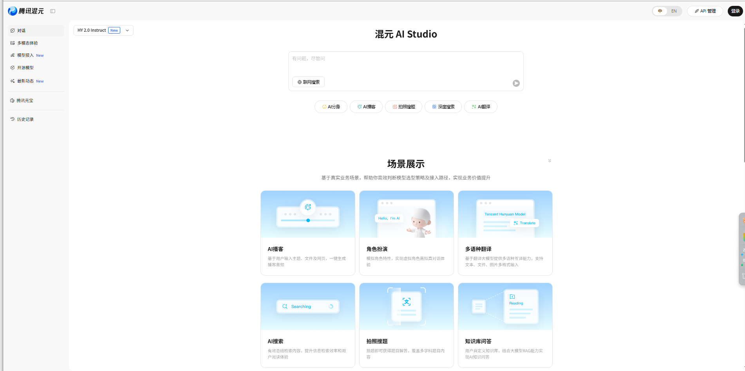Click the 登录 login button

coord(735,11)
